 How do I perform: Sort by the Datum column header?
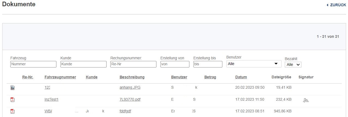(x=241, y=77)
